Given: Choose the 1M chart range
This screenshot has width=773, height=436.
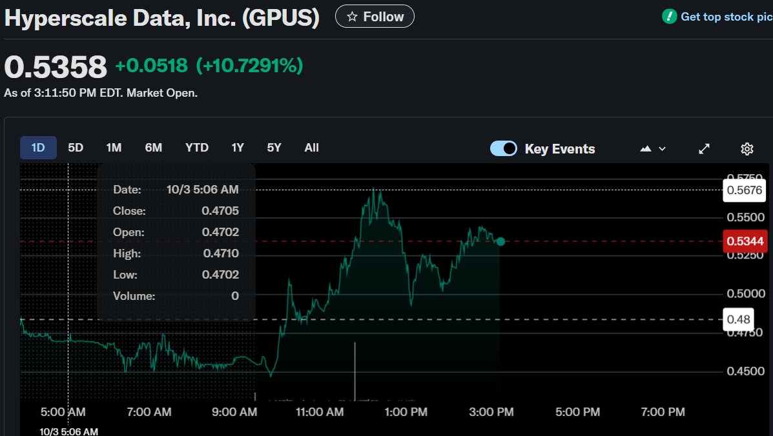Looking at the screenshot, I should (x=114, y=148).
